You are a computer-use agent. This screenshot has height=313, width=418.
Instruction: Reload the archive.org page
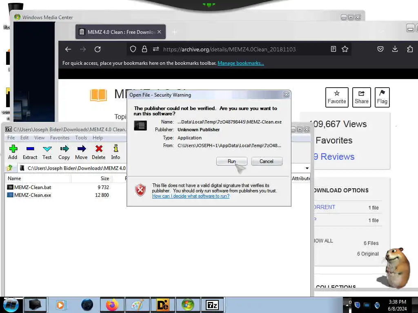coord(98,49)
